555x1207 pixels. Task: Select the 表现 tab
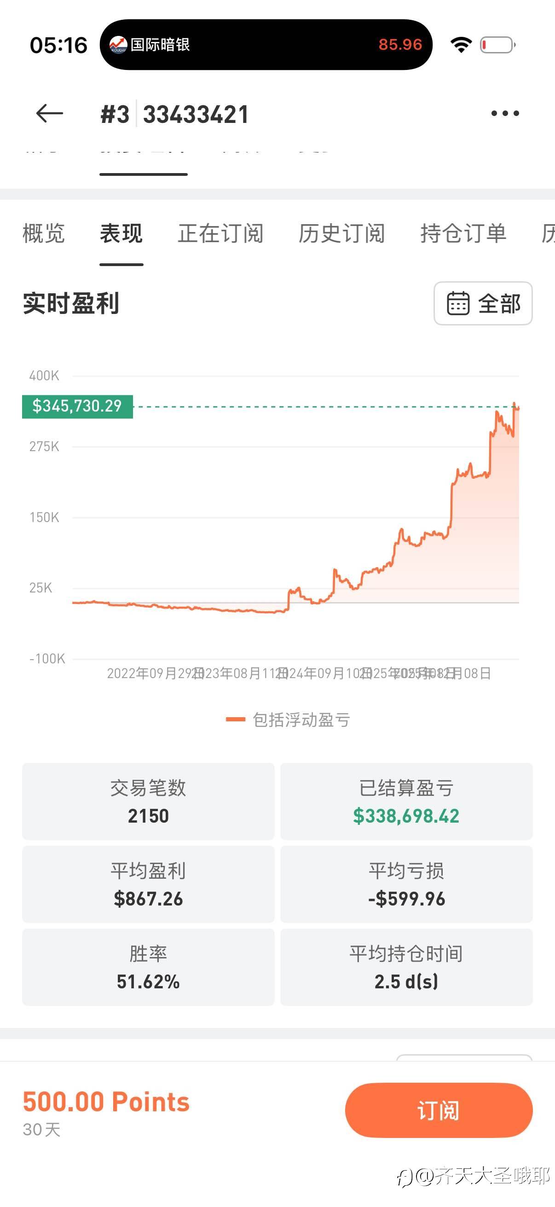(121, 233)
